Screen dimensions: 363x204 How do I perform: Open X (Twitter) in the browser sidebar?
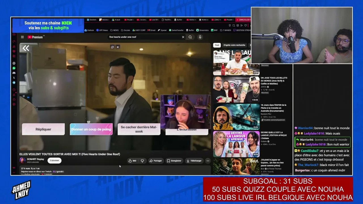(14, 78)
